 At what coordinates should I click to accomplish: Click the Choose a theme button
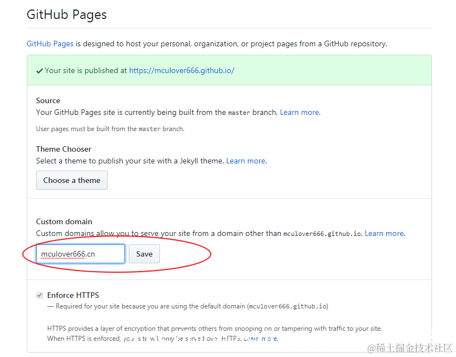tap(72, 180)
